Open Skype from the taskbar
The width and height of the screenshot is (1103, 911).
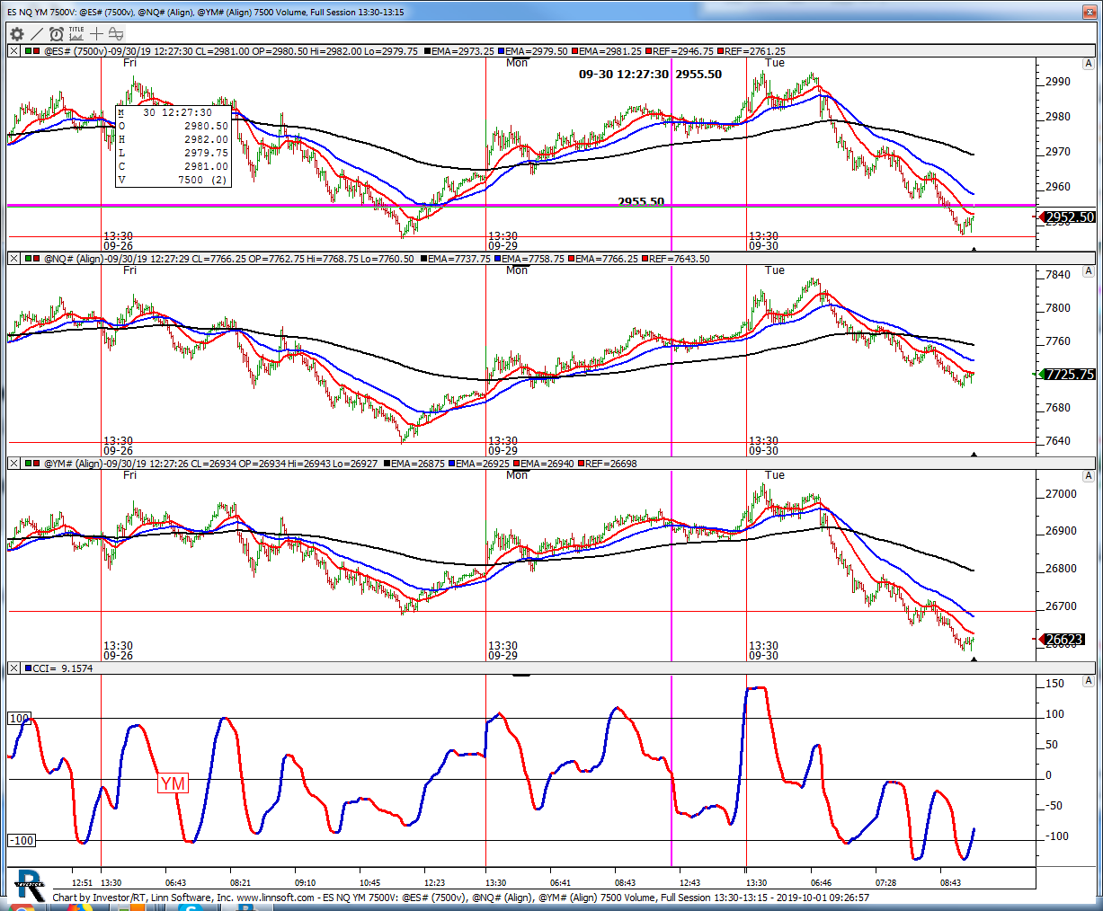click(x=190, y=908)
